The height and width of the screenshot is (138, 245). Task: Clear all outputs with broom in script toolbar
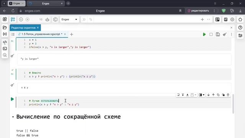click(225, 34)
